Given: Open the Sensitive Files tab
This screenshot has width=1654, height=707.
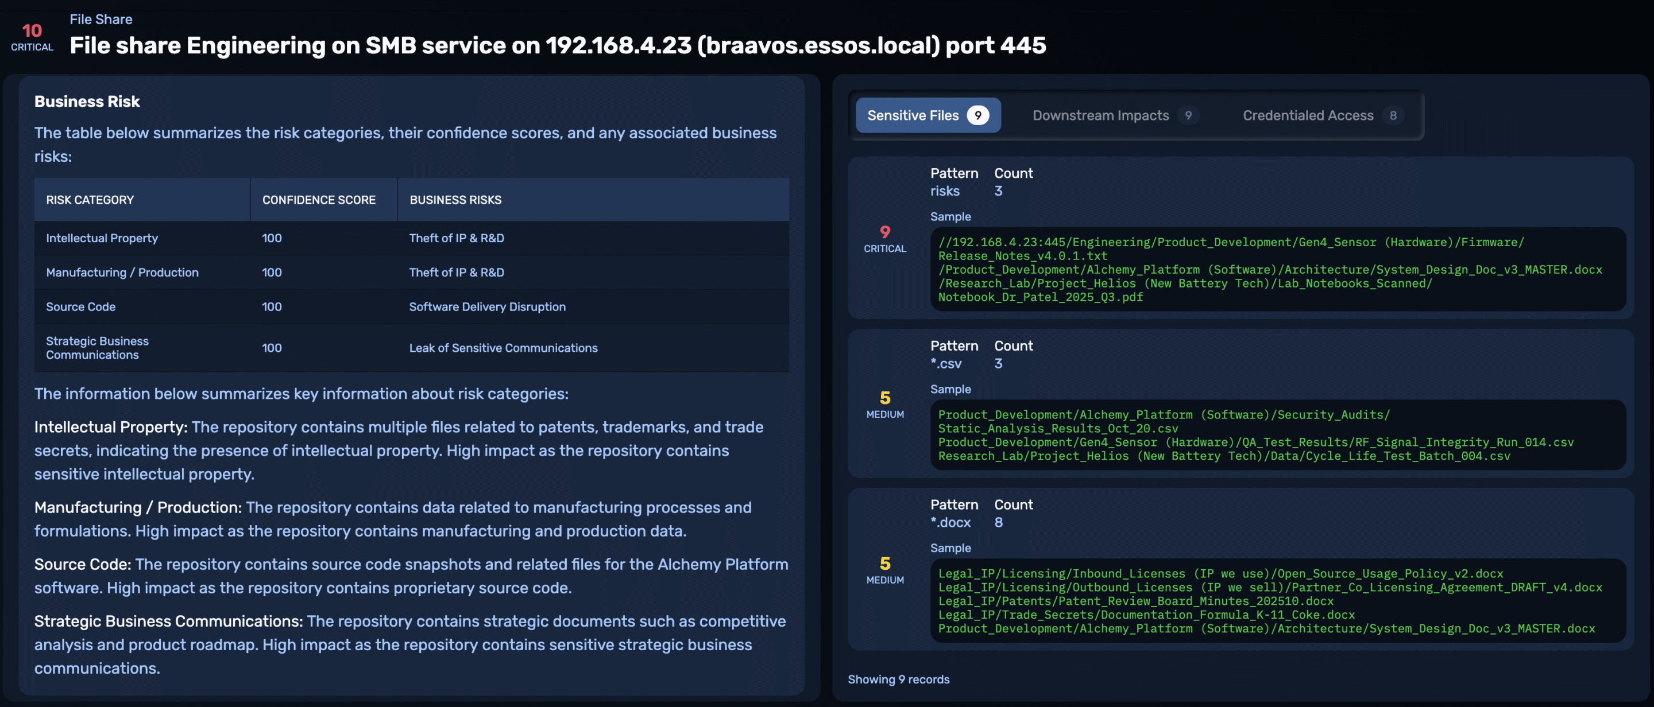Looking at the screenshot, I should pos(913,115).
